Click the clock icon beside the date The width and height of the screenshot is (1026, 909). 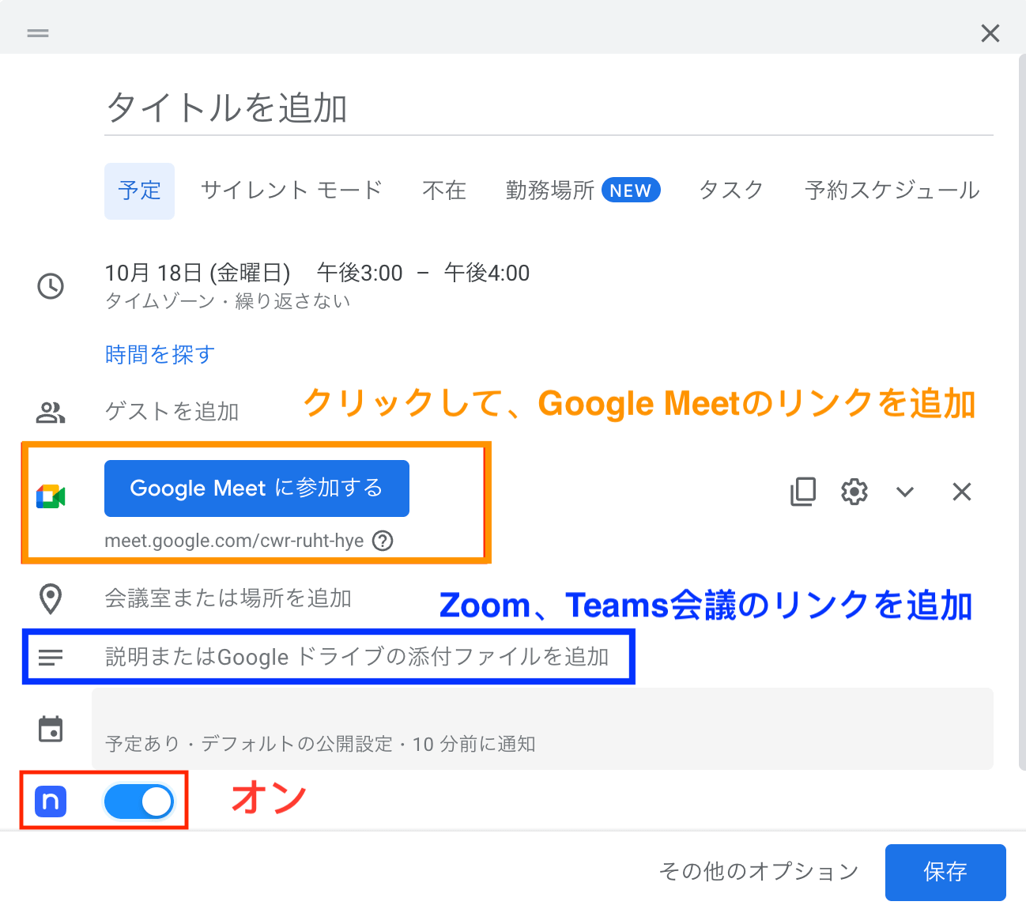(x=51, y=286)
